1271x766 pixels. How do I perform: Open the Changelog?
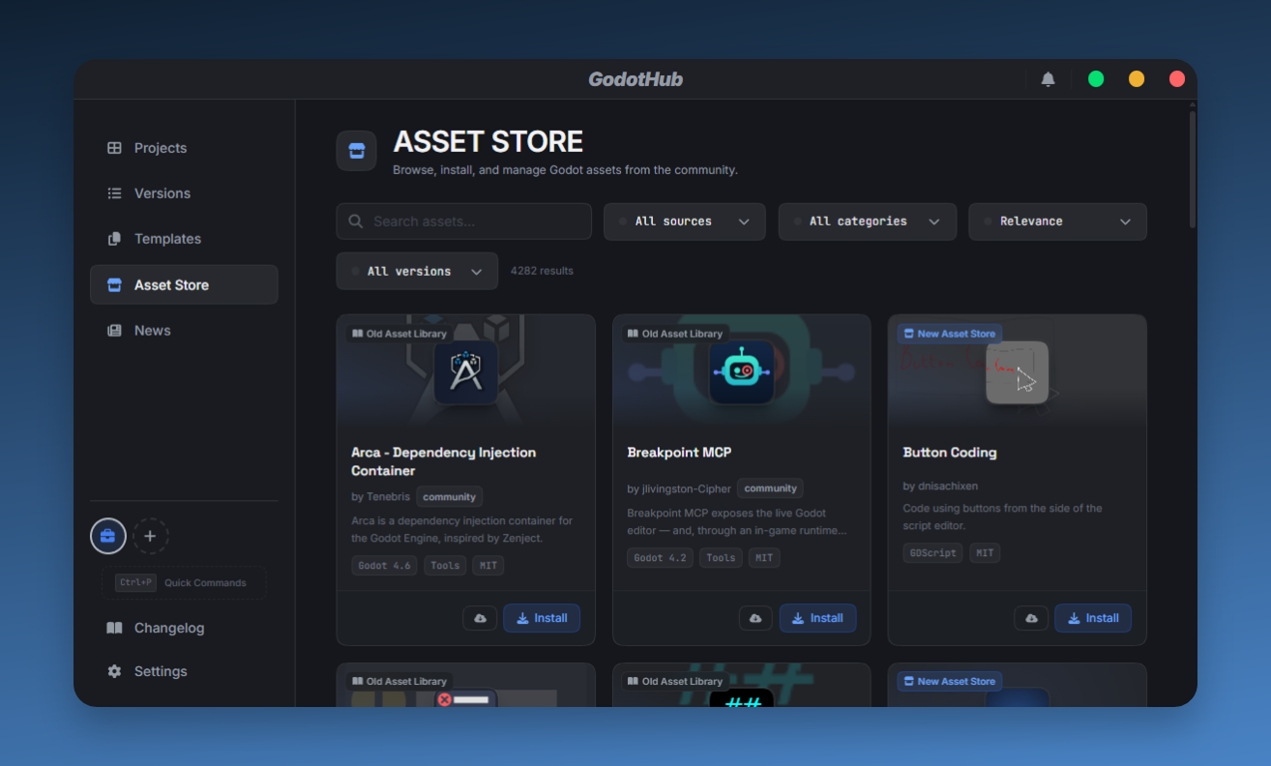[x=184, y=628]
